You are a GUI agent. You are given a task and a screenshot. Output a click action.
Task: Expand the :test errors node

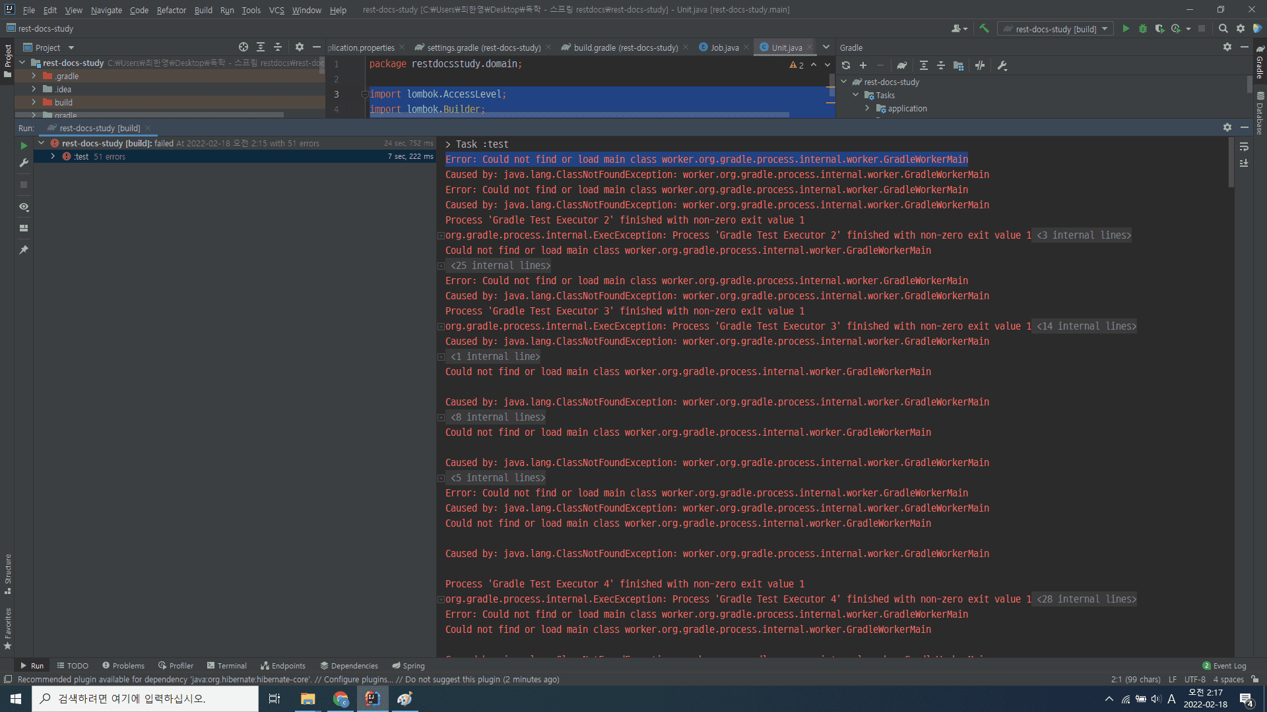point(53,156)
